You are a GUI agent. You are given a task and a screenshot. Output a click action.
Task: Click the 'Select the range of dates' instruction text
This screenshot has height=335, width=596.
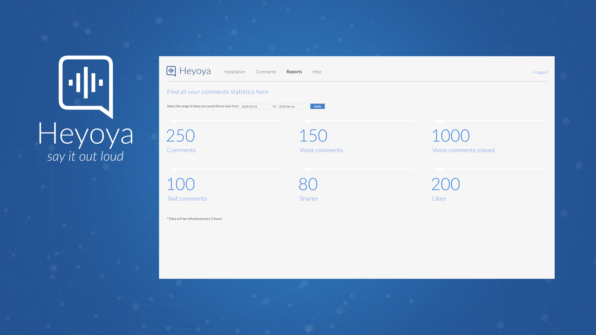pyautogui.click(x=203, y=106)
